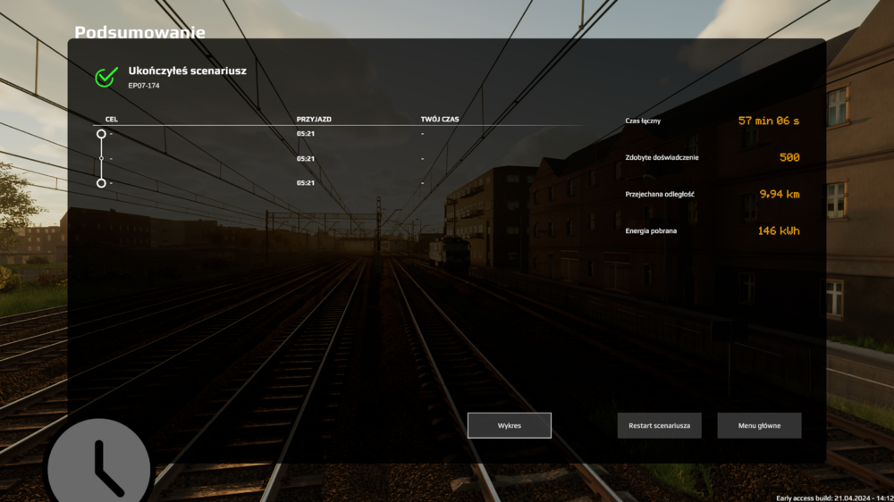Image resolution: width=894 pixels, height=502 pixels.
Task: Click the early access build version text
Action: (833, 498)
